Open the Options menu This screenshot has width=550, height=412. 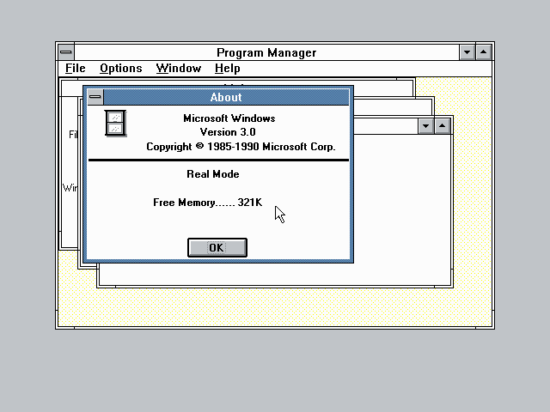click(121, 69)
